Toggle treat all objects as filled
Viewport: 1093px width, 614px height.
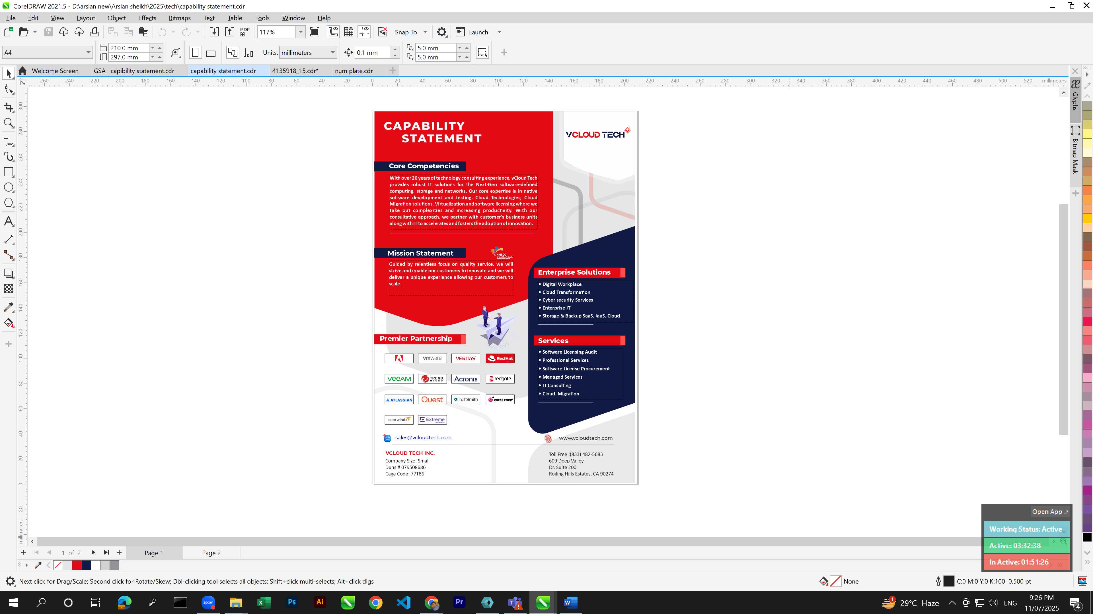(482, 52)
